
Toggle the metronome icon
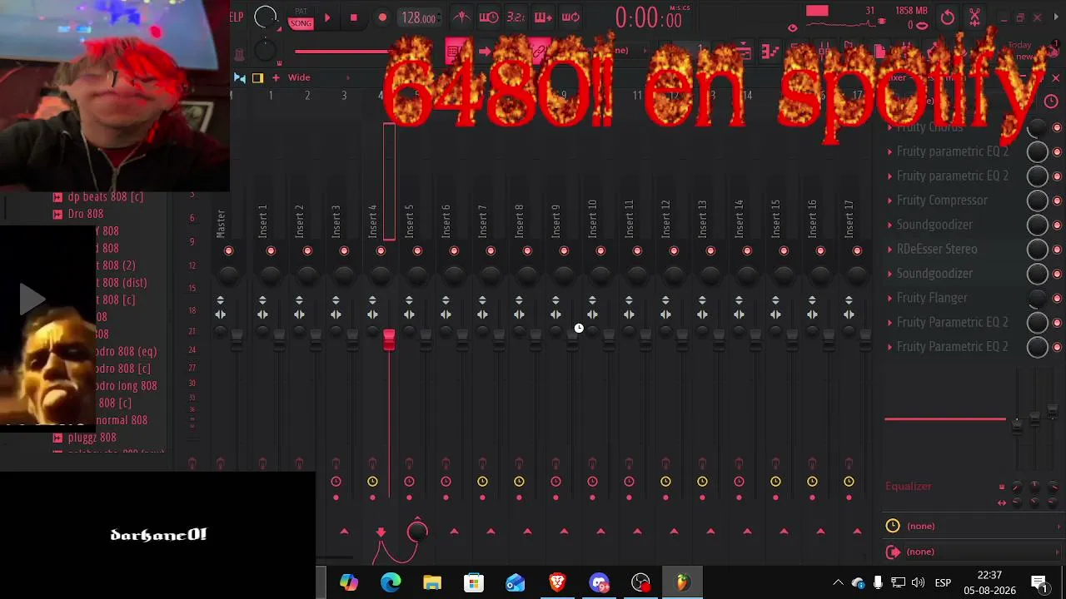pyautogui.click(x=461, y=17)
